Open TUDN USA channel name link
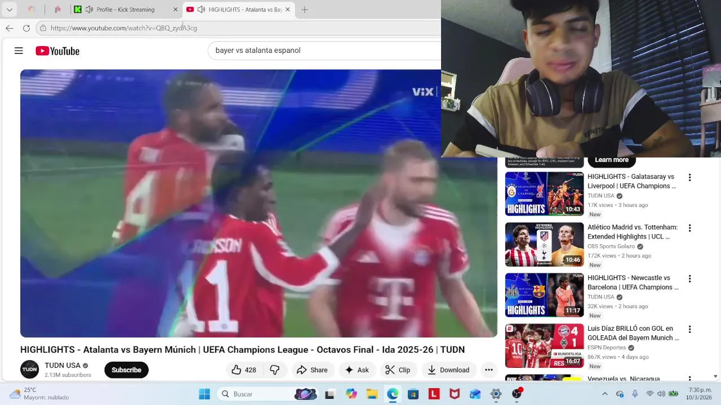 63,366
